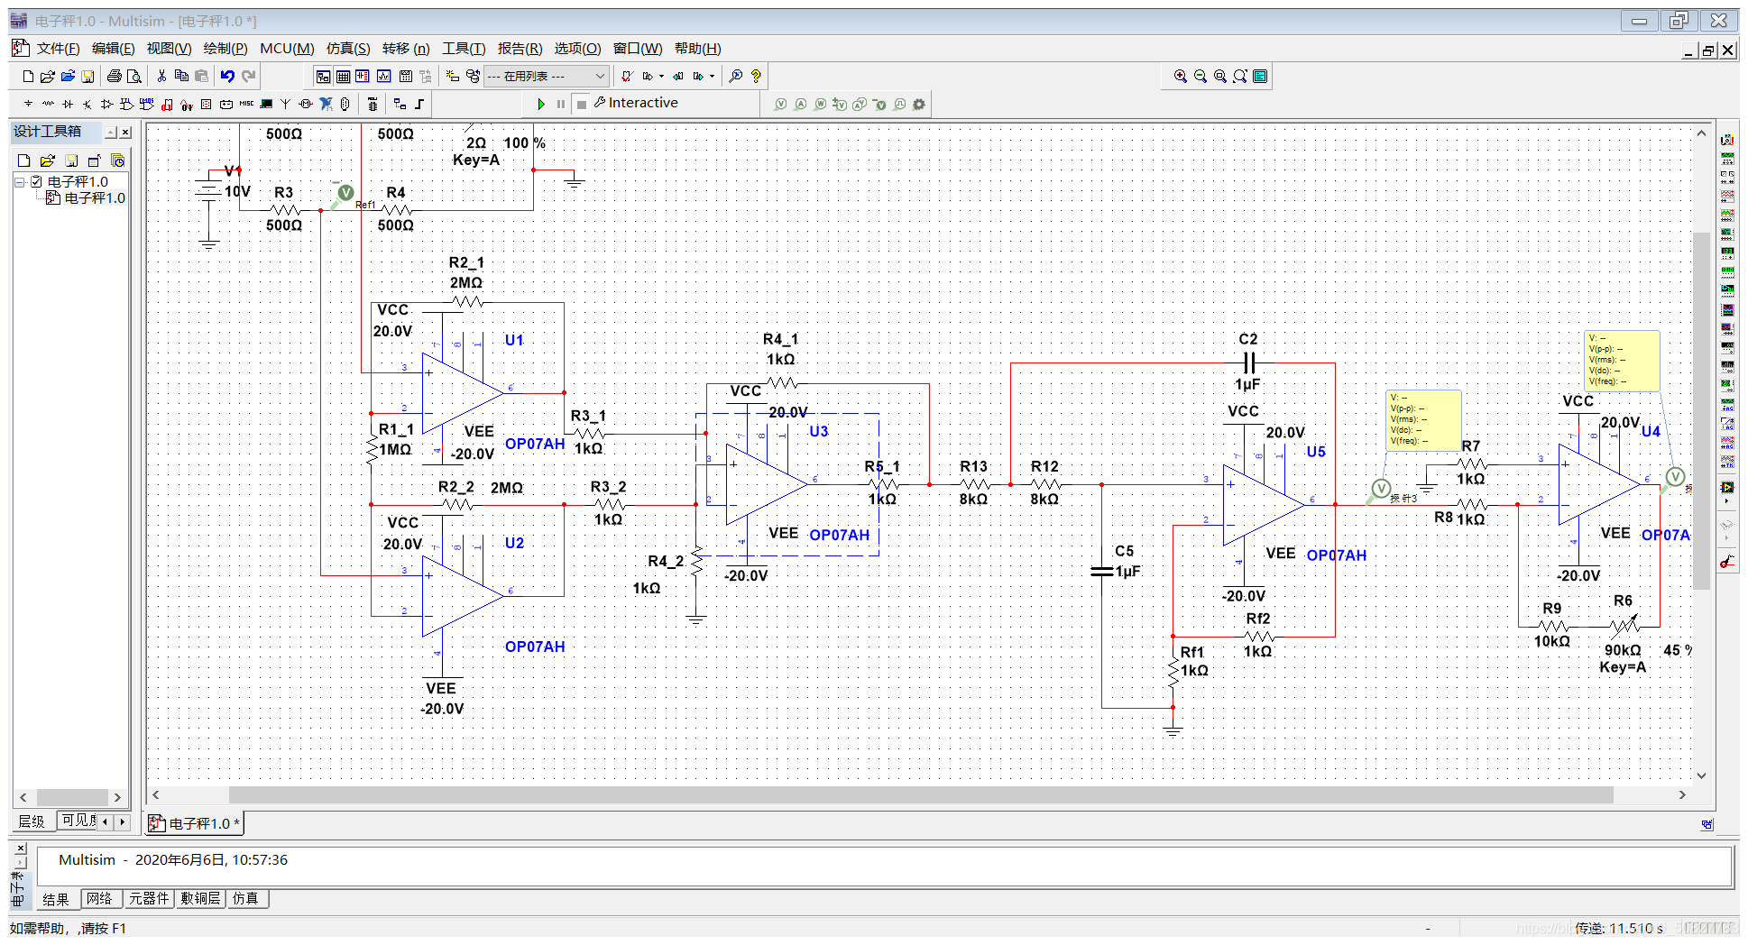1748x945 pixels.
Task: Click the Undo arrow in toolbar
Action: coord(227,77)
